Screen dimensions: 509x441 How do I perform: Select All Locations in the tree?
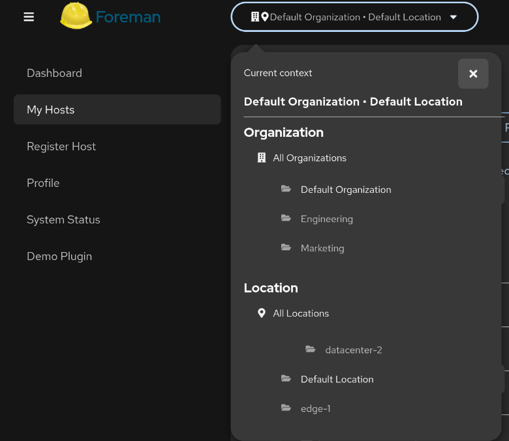(x=301, y=313)
